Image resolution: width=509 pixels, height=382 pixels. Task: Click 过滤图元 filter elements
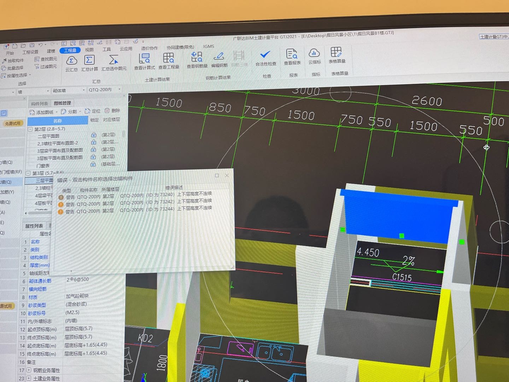point(46,66)
